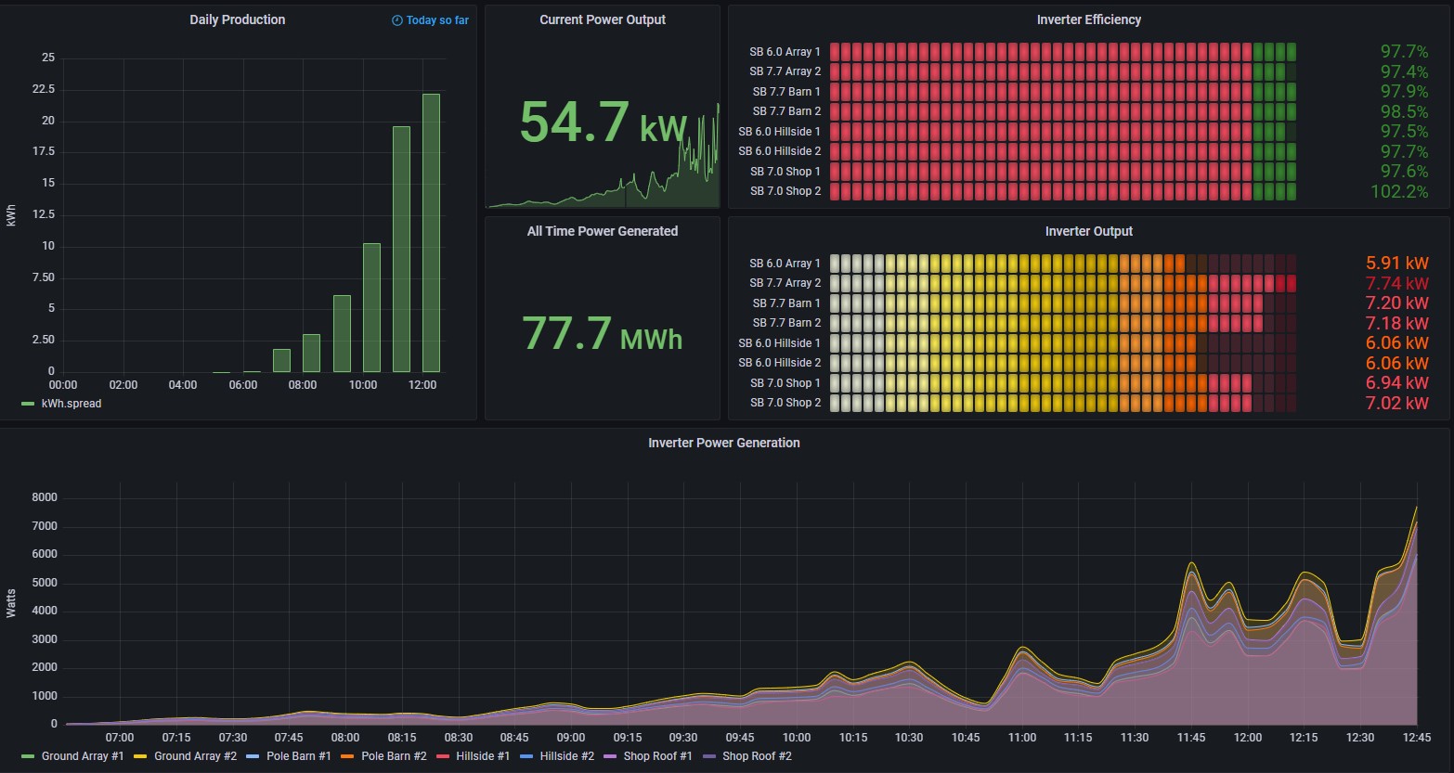Toggle kWh.spread series label in legend
Image resolution: width=1454 pixels, height=773 pixels.
(x=71, y=404)
